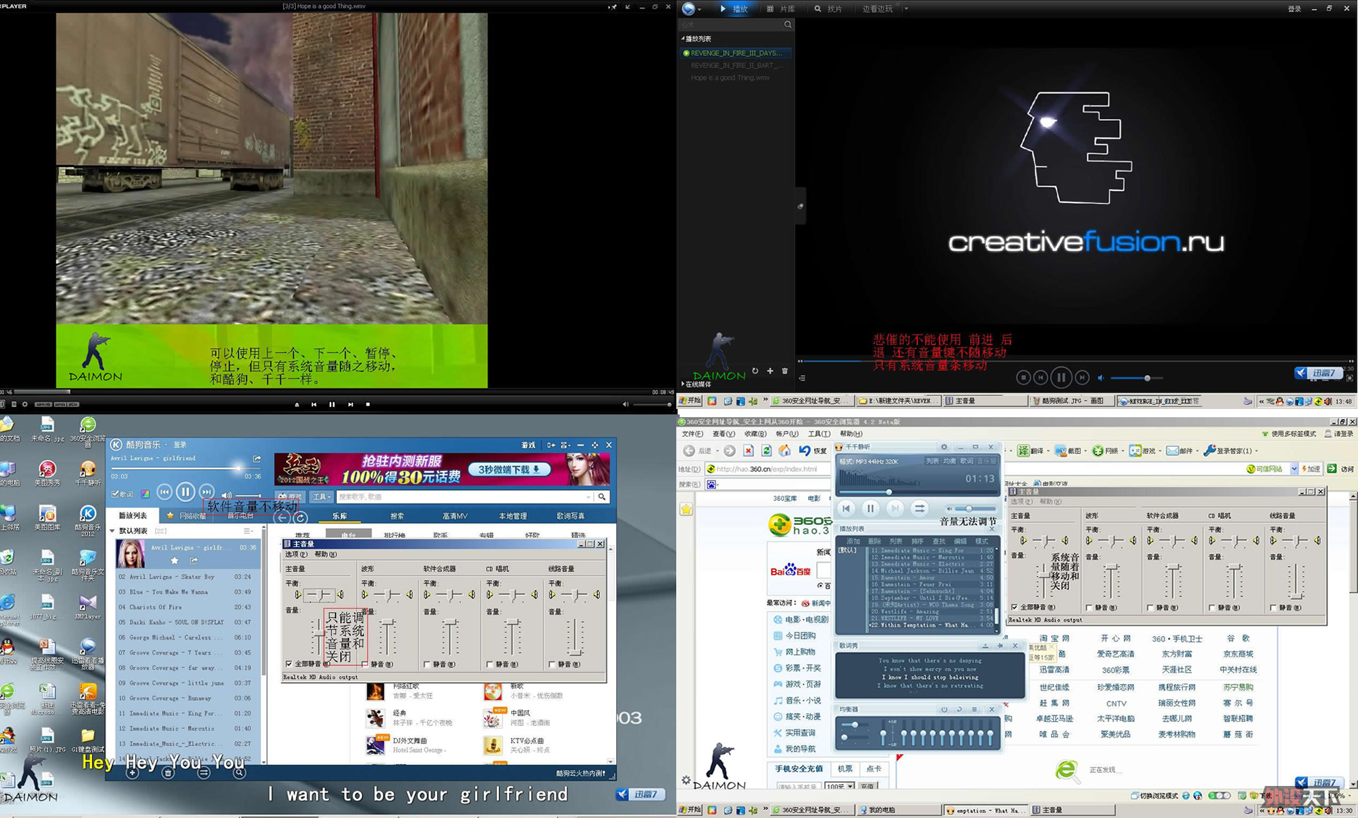Open Kugou default list options menu icon
The image size is (1358, 818).
[247, 530]
